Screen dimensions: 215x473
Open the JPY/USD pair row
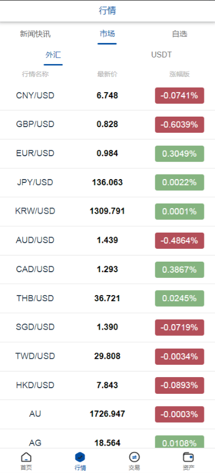[x=107, y=182]
